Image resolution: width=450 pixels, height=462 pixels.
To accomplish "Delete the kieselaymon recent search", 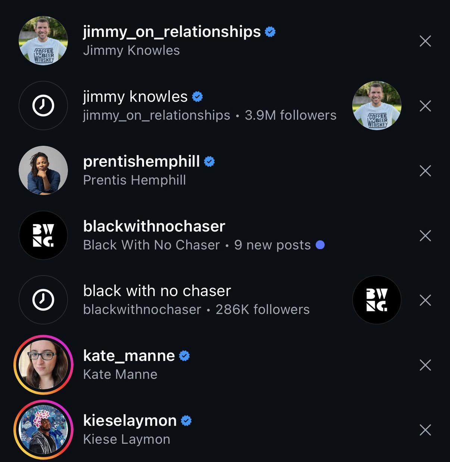I will pyautogui.click(x=425, y=430).
